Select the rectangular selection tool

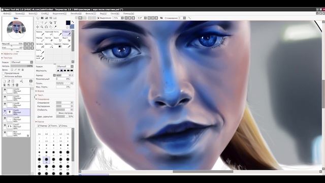[x=38, y=22]
